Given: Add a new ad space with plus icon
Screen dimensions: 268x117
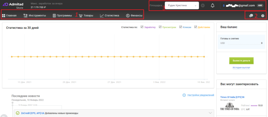Looking at the screenshot, I should point(203,6).
